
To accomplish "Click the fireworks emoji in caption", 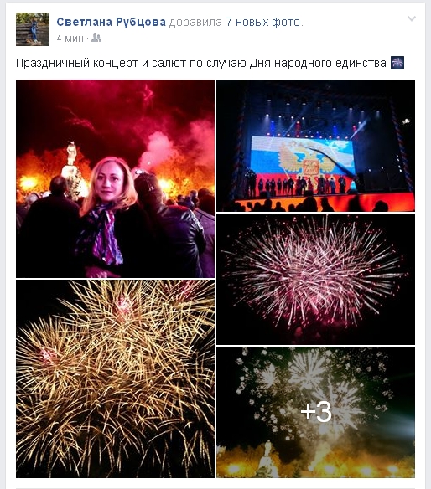I will [x=397, y=63].
